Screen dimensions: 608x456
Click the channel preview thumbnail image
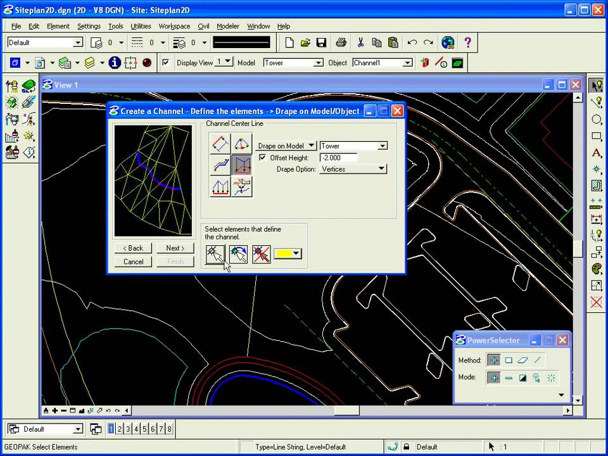(x=153, y=180)
